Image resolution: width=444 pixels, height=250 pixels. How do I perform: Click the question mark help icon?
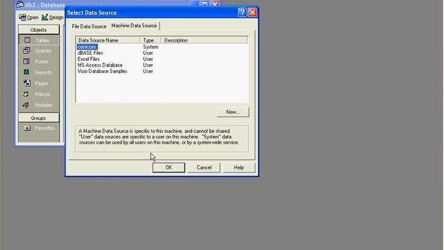pos(242,12)
